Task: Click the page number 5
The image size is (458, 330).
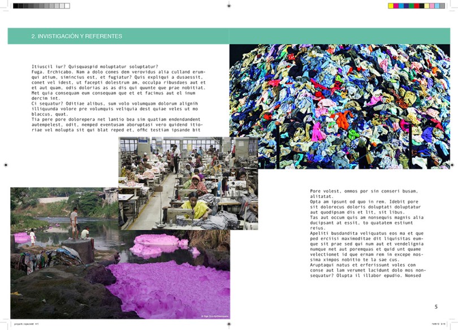Action: 436,307
